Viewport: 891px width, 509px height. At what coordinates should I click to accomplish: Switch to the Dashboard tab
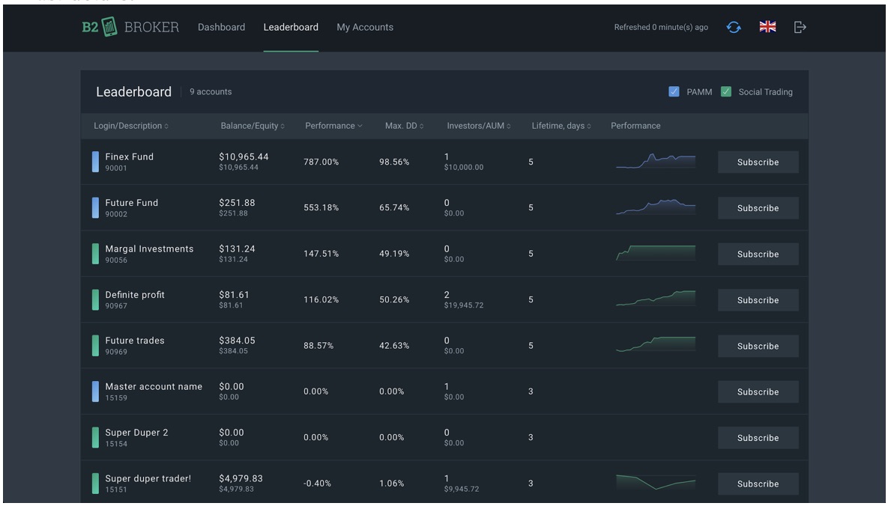point(221,27)
